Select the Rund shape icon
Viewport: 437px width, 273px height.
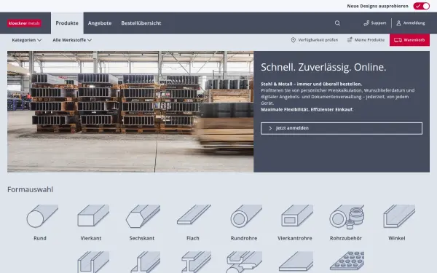42,216
